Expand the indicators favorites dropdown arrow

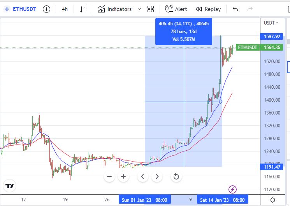139,9
